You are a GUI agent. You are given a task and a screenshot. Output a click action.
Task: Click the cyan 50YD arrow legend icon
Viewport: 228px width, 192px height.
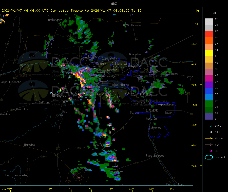coord(209,126)
